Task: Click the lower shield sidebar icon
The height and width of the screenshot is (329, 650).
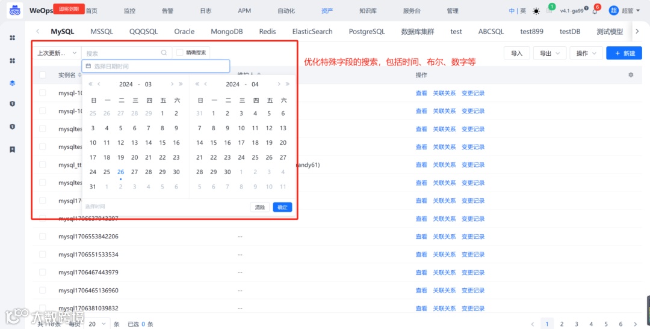Action: coord(13,127)
